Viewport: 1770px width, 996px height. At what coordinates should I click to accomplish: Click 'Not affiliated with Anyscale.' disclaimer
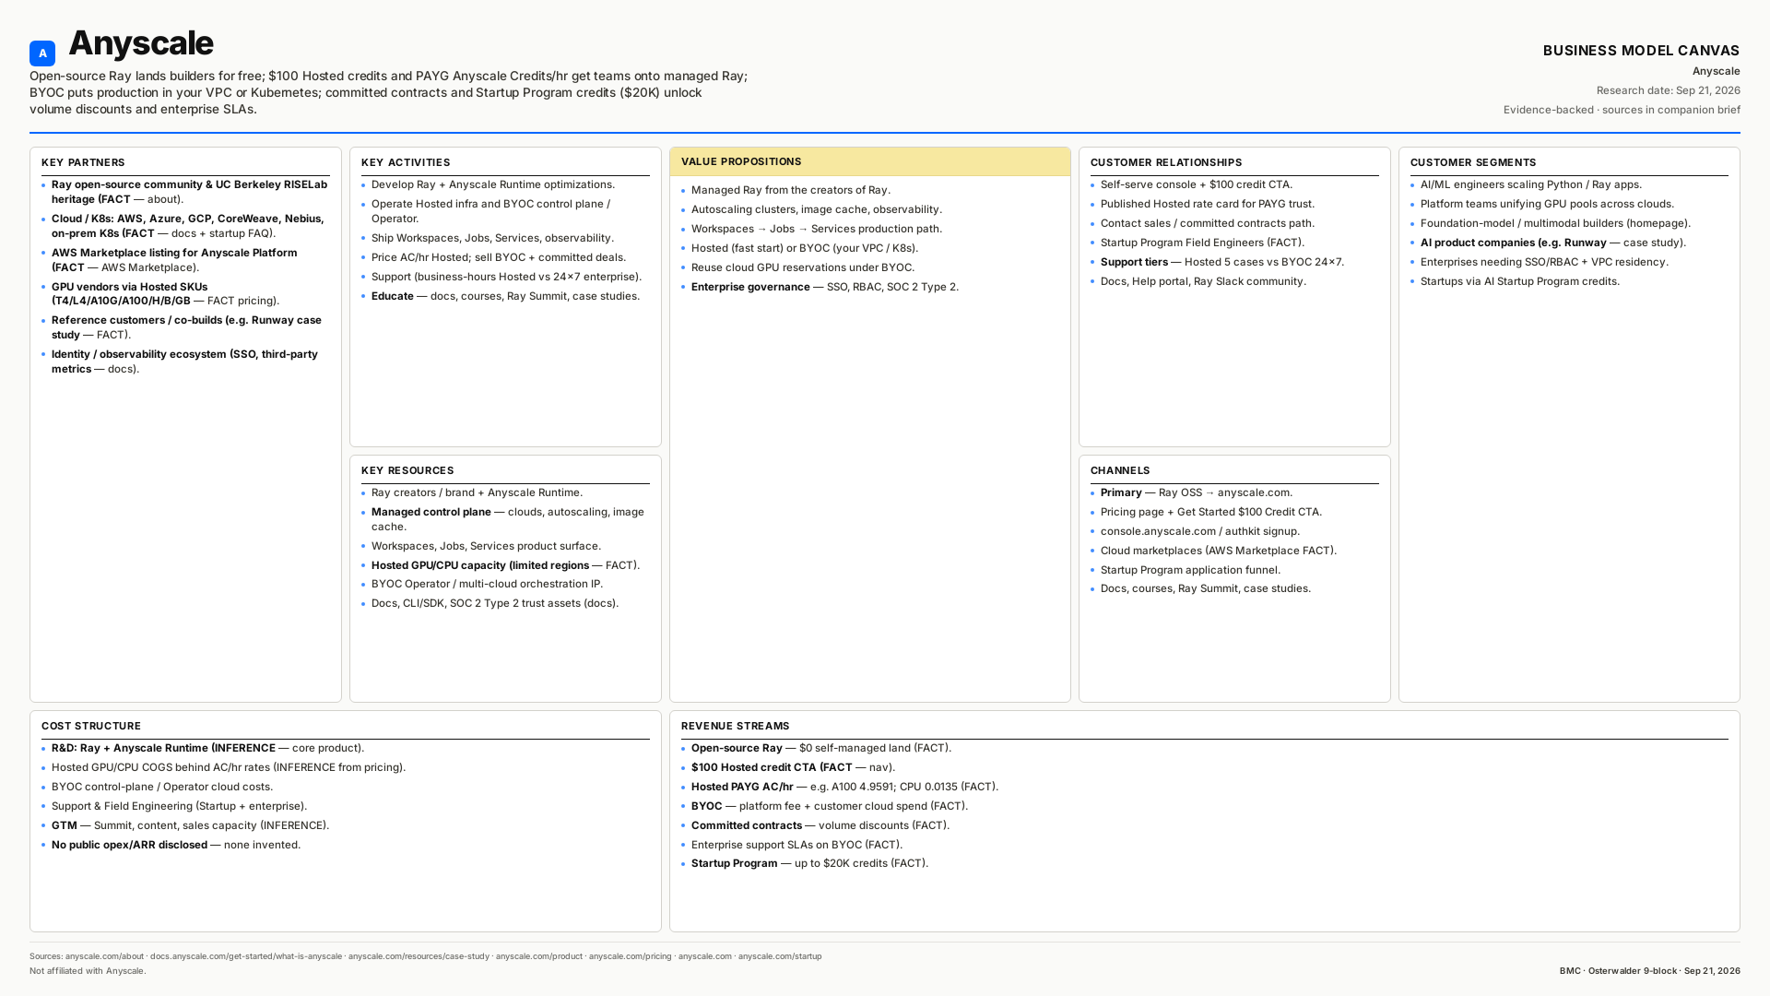point(88,971)
